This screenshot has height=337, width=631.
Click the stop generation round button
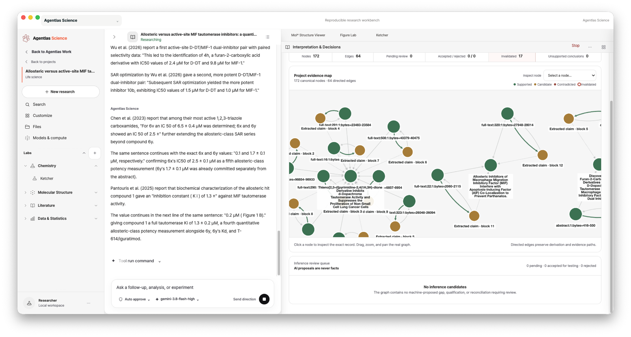click(x=264, y=299)
